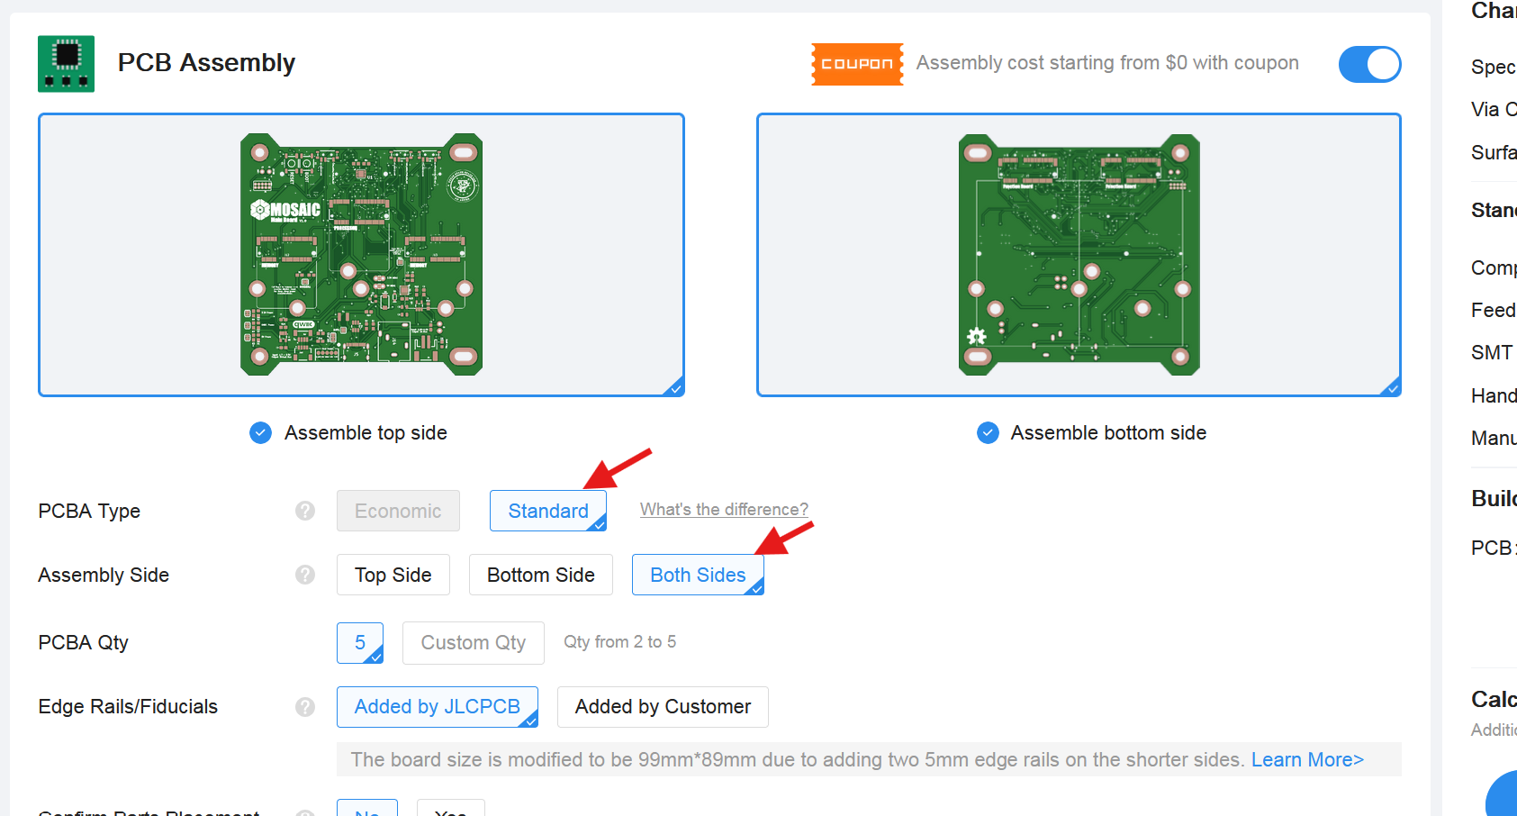Click the 'Qty from 2 to 5' hint text
Screen dimensions: 1517x816
click(x=620, y=642)
